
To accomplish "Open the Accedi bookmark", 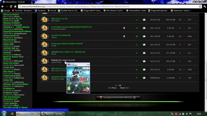I will pyautogui.click(x=52, y=11).
